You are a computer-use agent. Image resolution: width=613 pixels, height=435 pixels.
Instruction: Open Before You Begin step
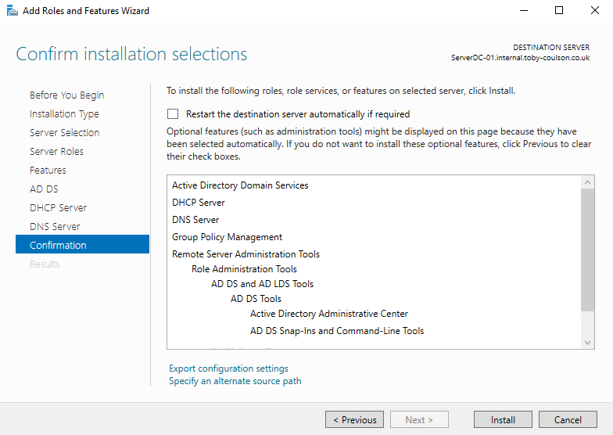click(x=66, y=95)
